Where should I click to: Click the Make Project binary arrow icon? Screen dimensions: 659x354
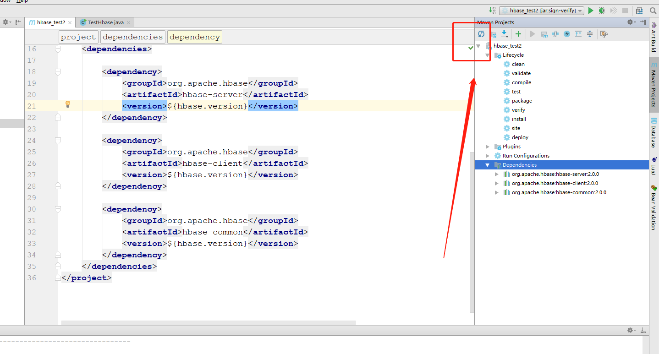(x=492, y=10)
